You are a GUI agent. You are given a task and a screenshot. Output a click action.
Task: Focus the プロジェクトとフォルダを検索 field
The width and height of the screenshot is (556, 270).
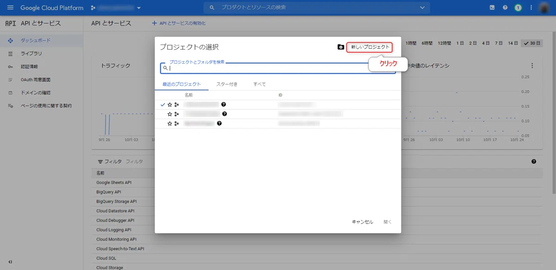(278, 68)
